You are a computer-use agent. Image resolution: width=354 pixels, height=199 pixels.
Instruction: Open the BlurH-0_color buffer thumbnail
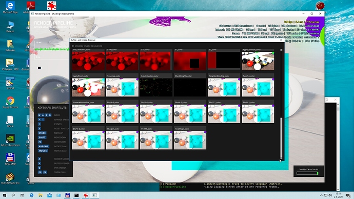pyautogui.click(x=122, y=114)
